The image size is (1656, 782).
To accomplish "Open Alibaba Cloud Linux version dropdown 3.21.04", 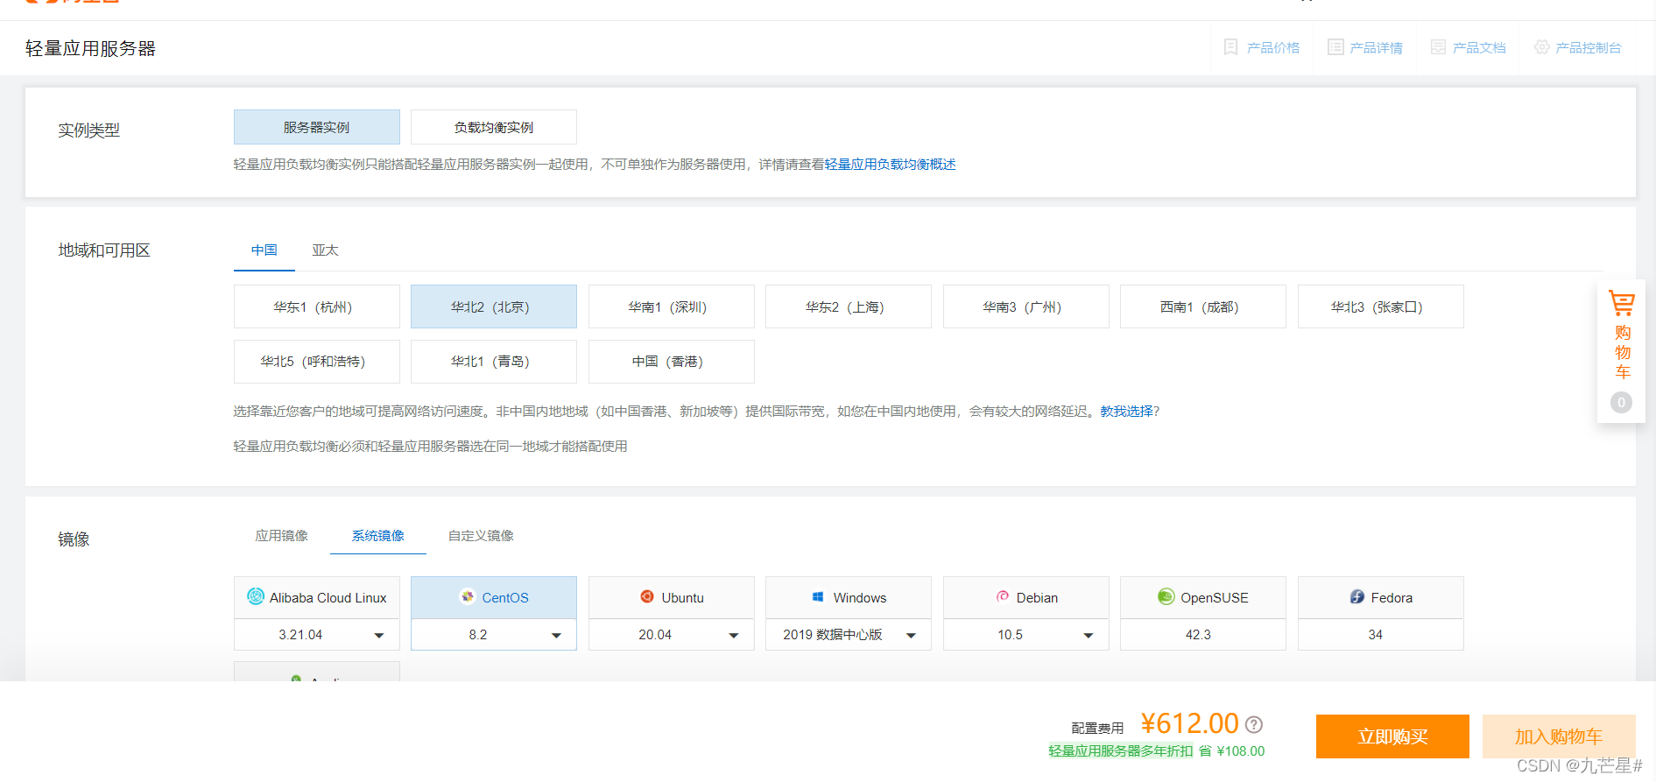I will coord(317,635).
